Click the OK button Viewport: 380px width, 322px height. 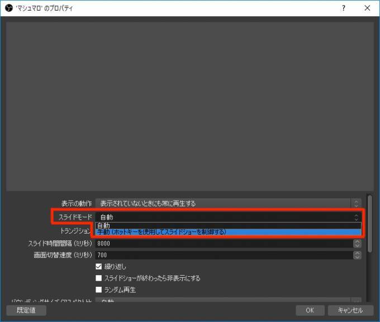pos(310,310)
